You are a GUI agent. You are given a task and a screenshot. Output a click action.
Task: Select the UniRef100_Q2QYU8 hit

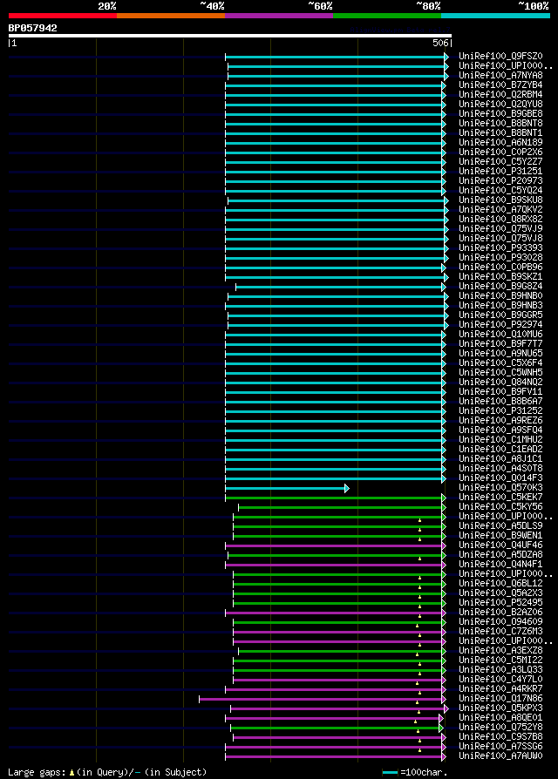pyautogui.click(x=500, y=105)
